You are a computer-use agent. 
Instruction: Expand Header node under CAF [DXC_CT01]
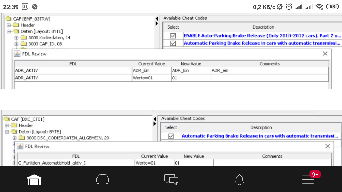click(7, 126)
